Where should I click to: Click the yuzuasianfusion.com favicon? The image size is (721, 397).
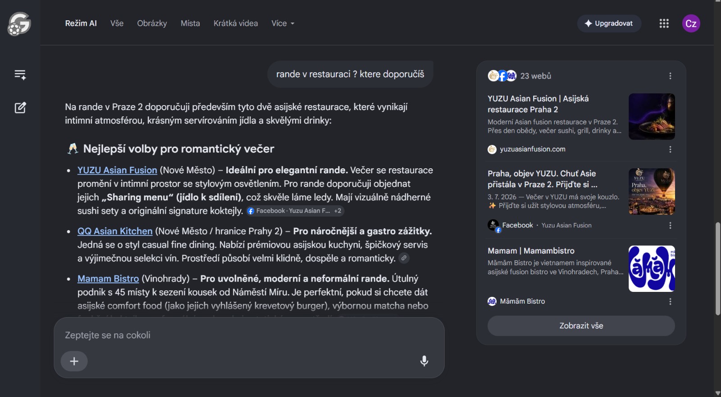[492, 149]
